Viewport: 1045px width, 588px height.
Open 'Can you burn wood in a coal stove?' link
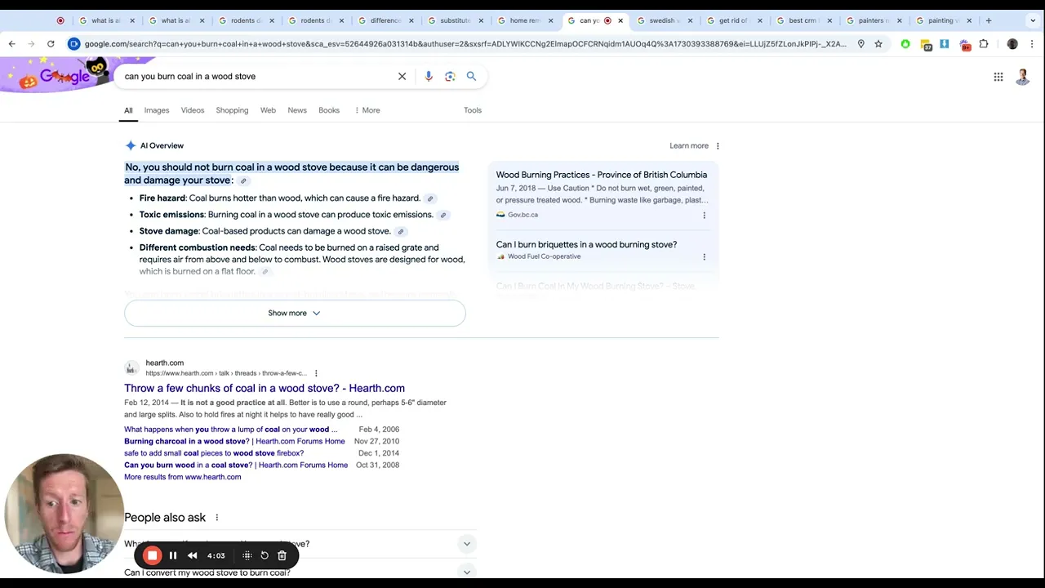point(236,465)
